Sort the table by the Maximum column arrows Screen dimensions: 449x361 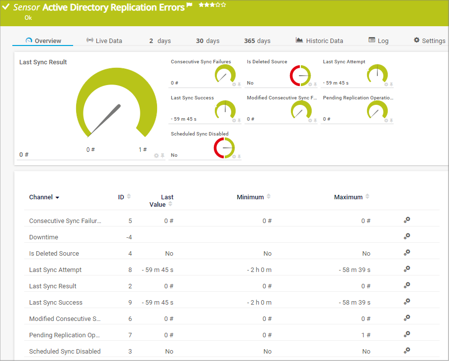coord(367,197)
